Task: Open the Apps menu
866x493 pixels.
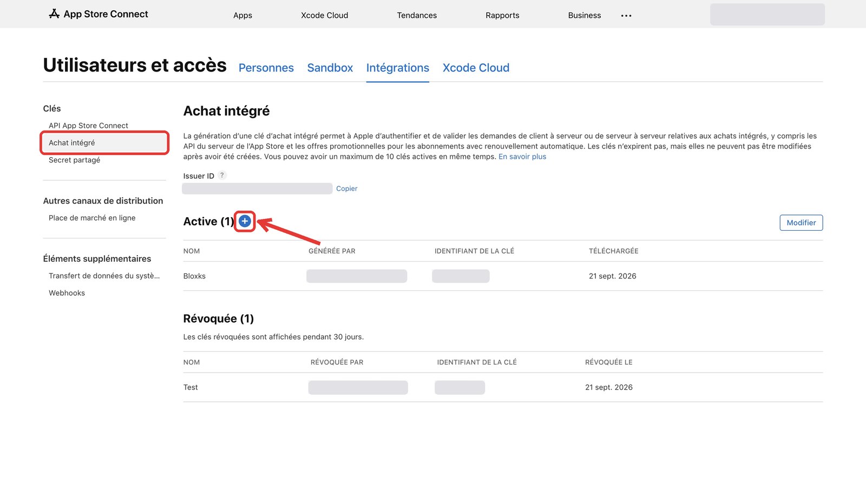Action: [x=242, y=15]
